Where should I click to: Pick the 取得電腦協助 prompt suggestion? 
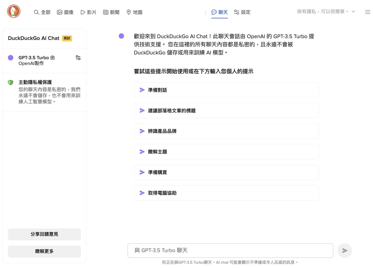226,193
